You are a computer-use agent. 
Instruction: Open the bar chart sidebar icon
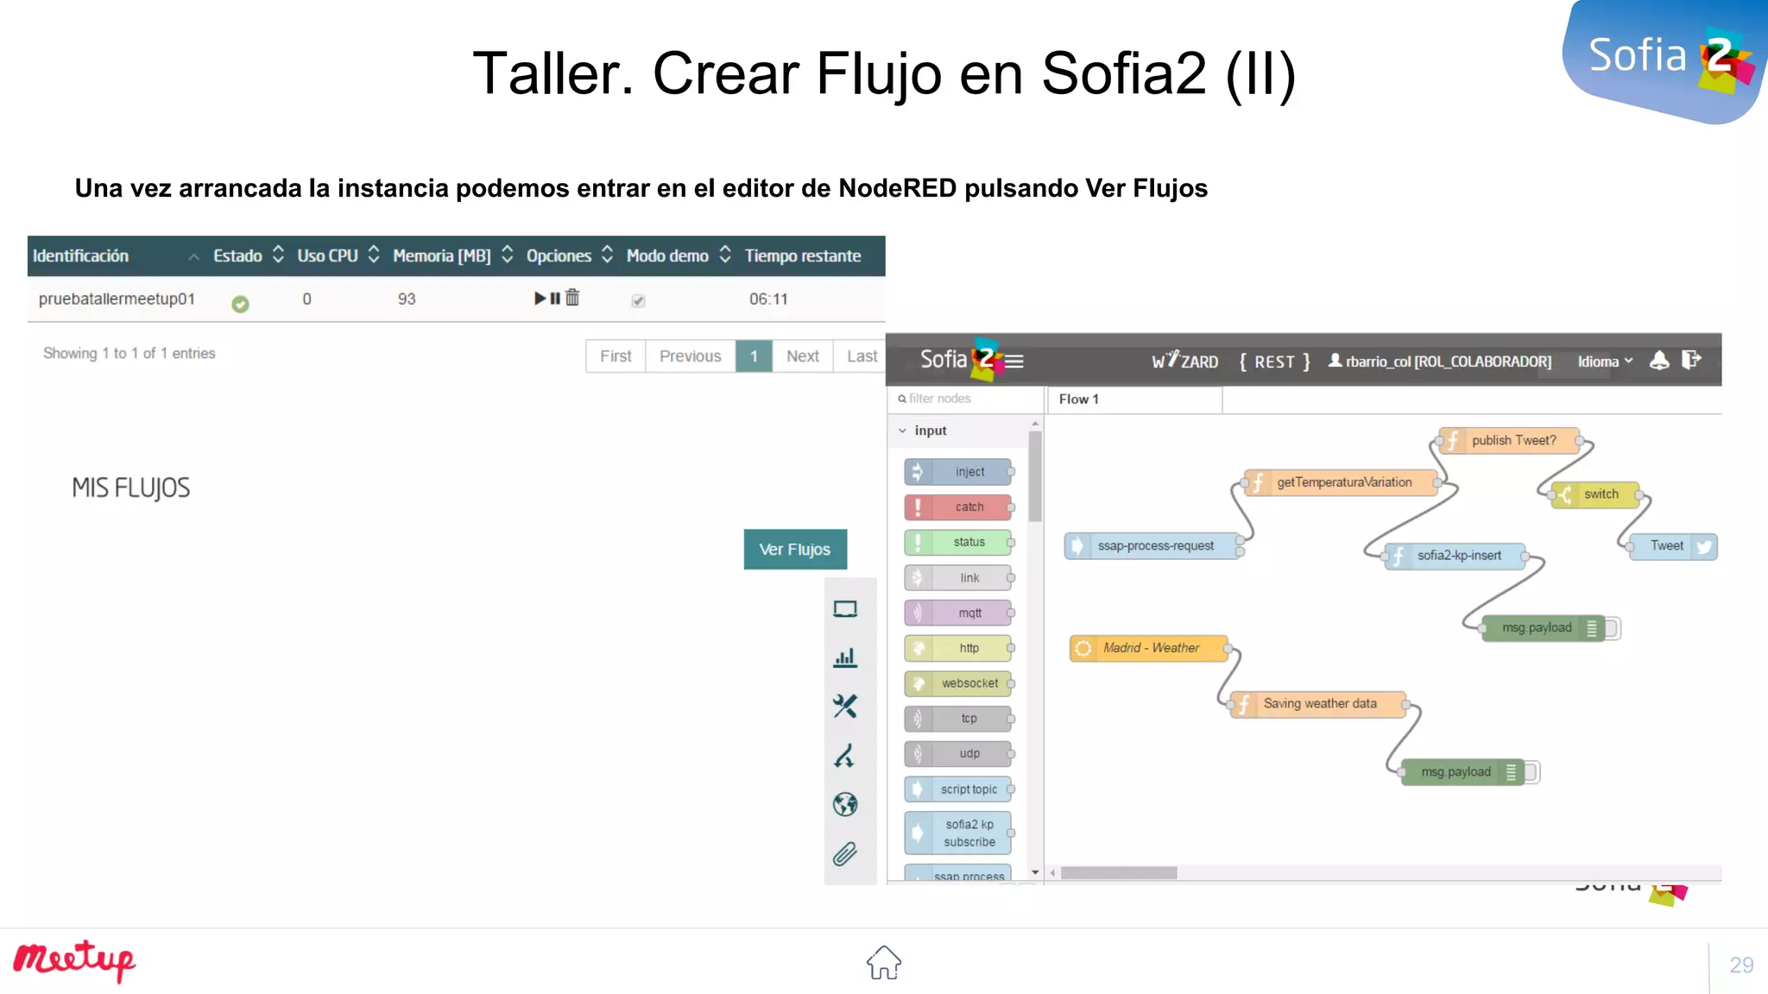click(845, 657)
